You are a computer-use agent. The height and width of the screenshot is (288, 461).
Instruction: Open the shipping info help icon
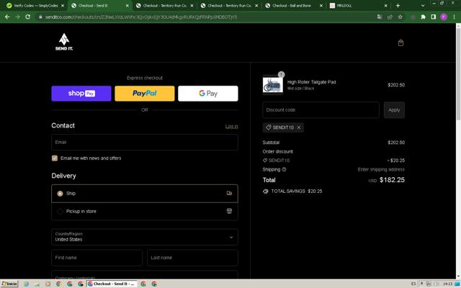(x=284, y=169)
